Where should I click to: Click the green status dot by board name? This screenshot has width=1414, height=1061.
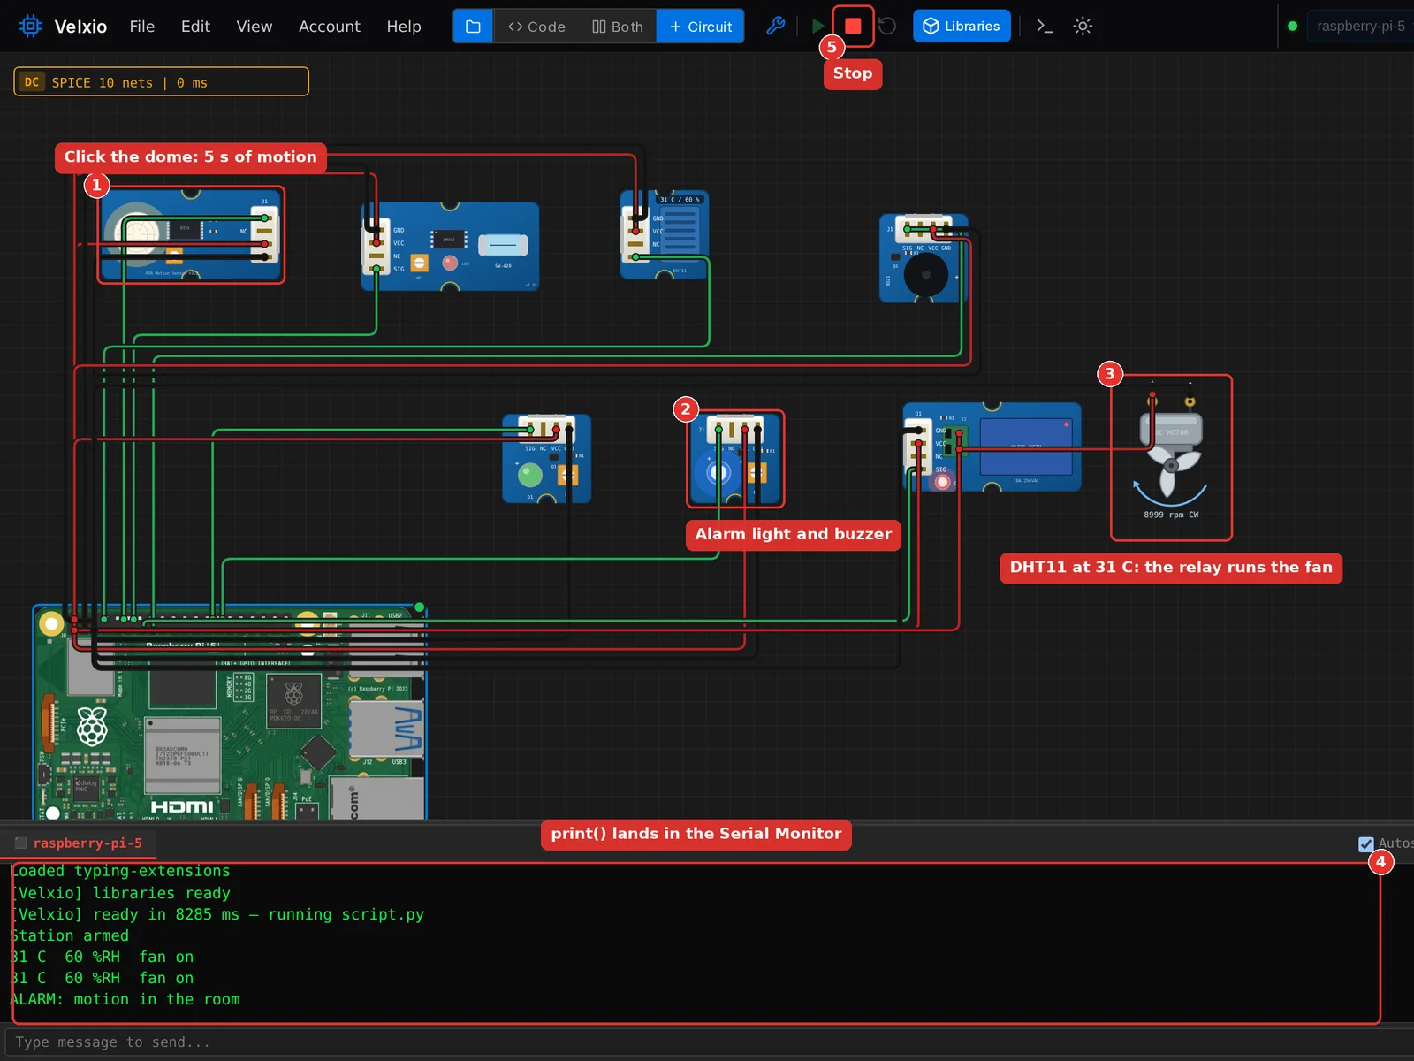[1292, 27]
